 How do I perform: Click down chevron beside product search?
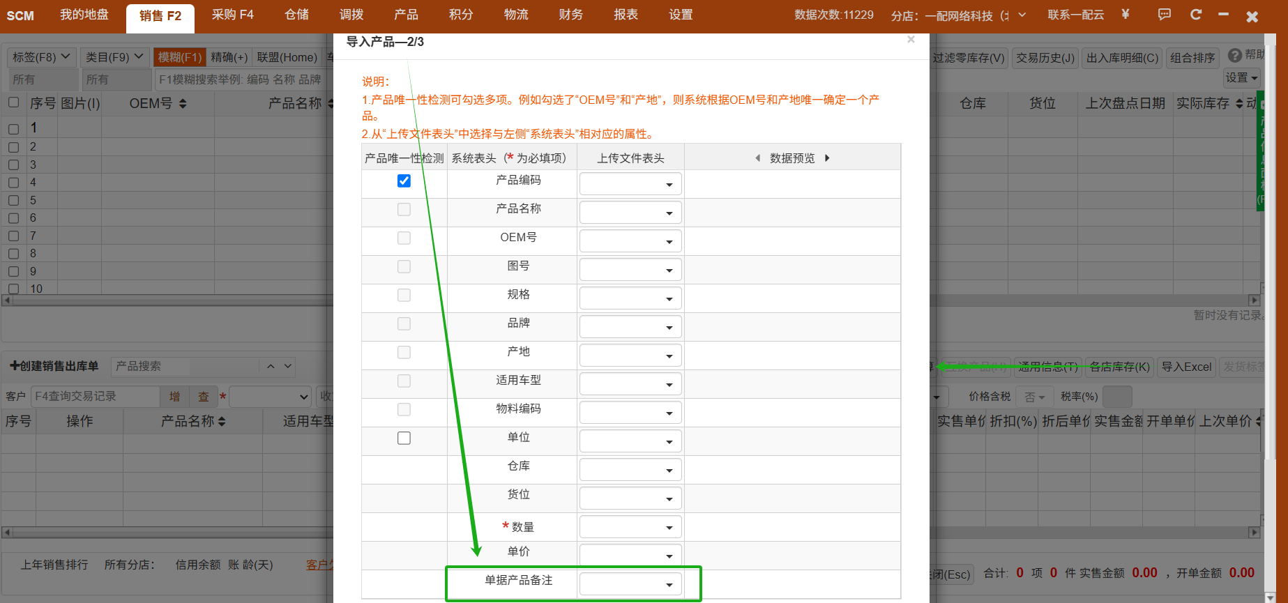point(288,366)
